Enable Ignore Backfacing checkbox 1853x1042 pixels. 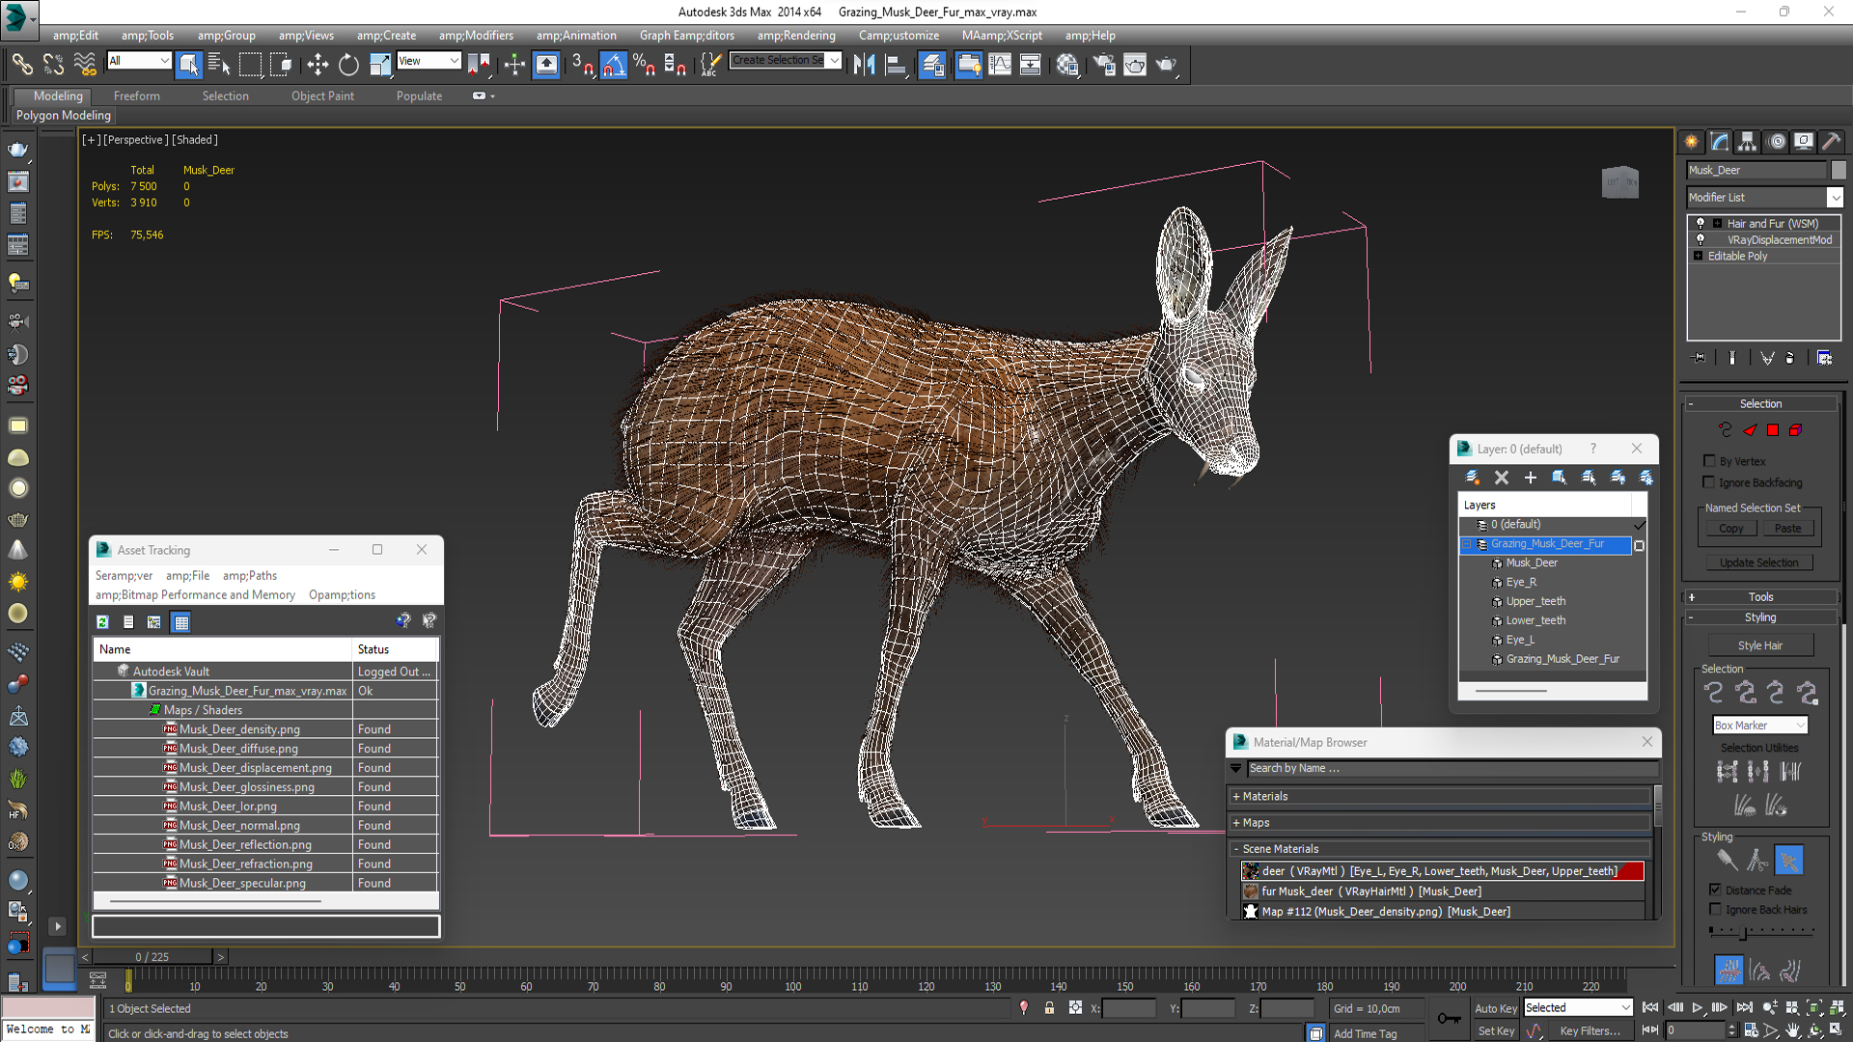[1709, 482]
